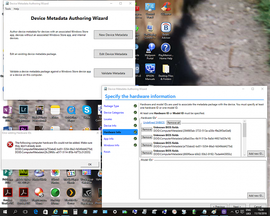Remove hardware ID ending fd349dd4275d
Viewport: 270px width, 216px height.
147,145
